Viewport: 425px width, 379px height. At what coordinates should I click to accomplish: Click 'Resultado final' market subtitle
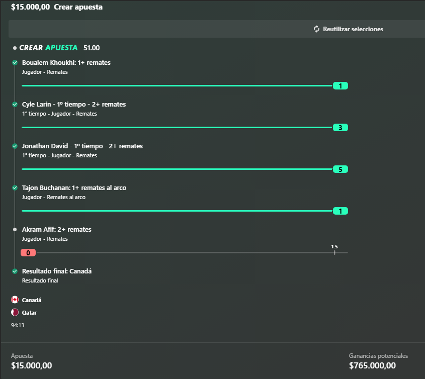[40, 280]
